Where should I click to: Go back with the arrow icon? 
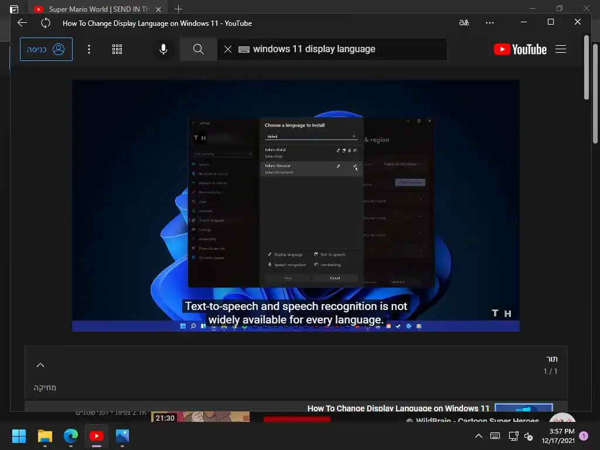22,23
